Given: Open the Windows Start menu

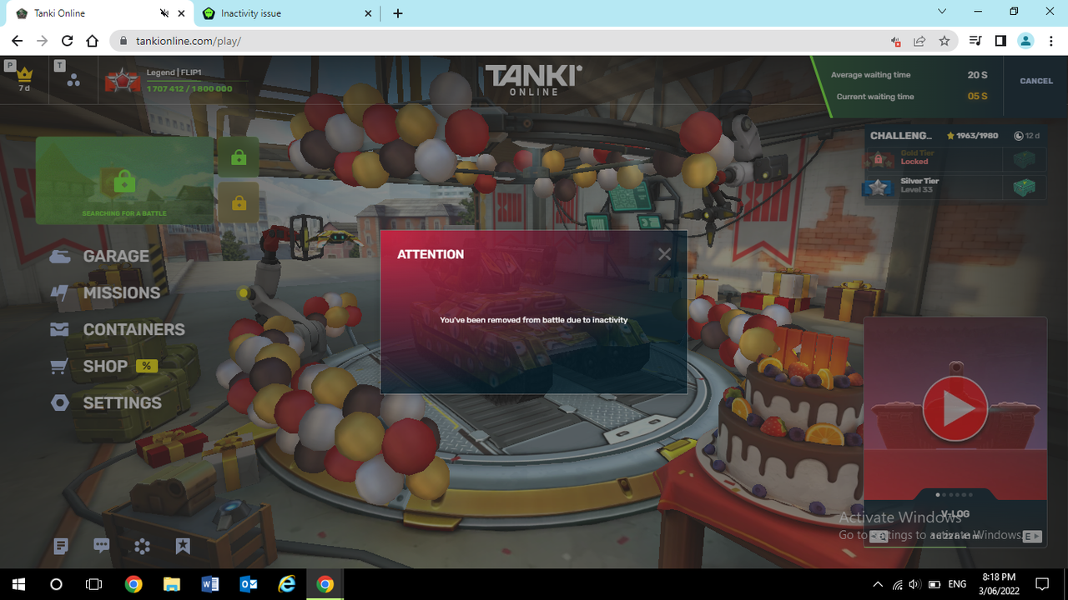Looking at the screenshot, I should click(18, 584).
